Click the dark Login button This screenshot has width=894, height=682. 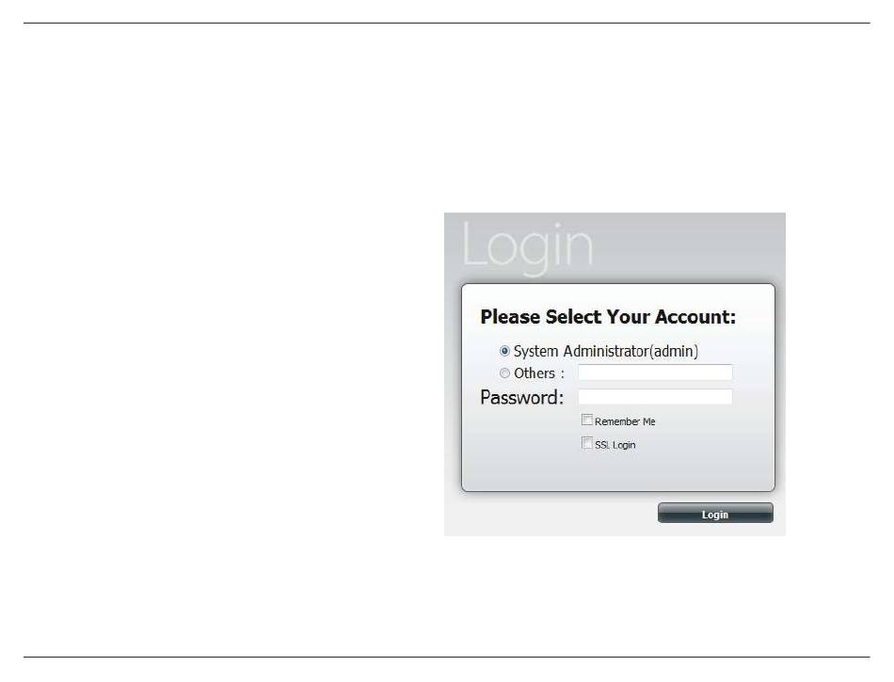(x=715, y=513)
